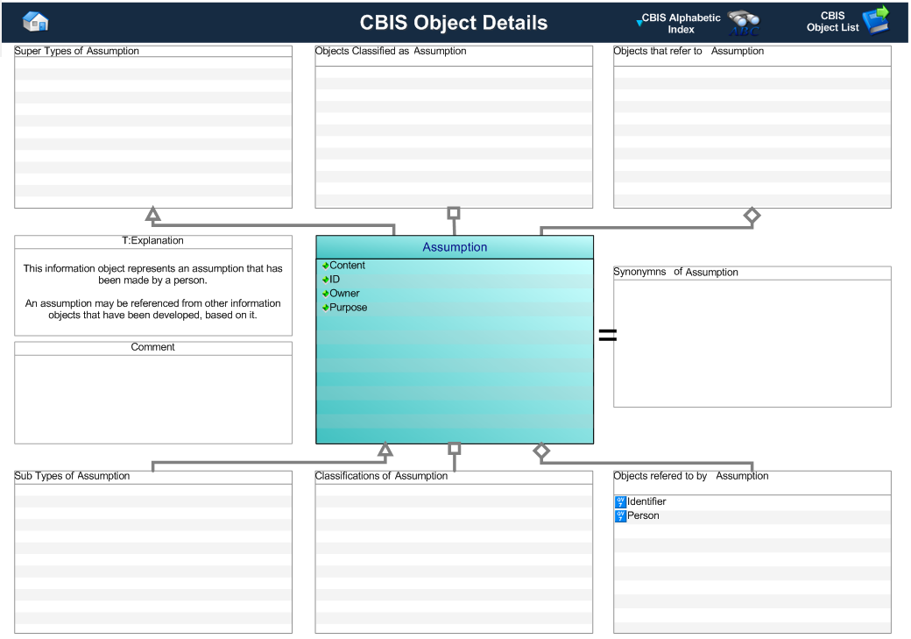
Task: Click the triangle arrowhead under Super Types box
Action: click(x=152, y=213)
